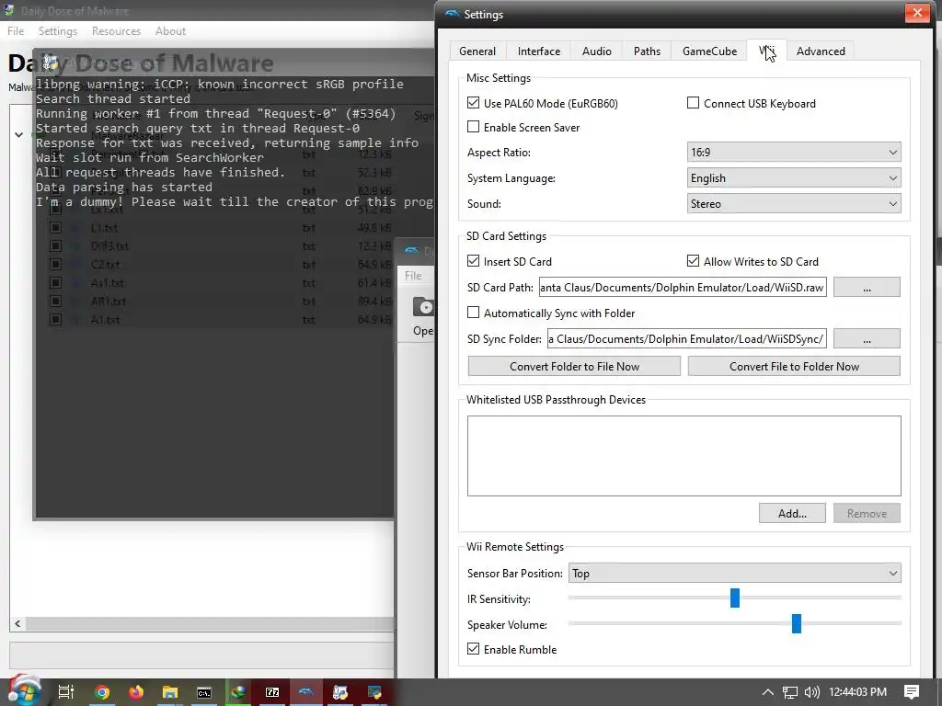Screen dimensions: 942x706
Task: Click Convert File to Folder Now
Action: click(x=794, y=366)
